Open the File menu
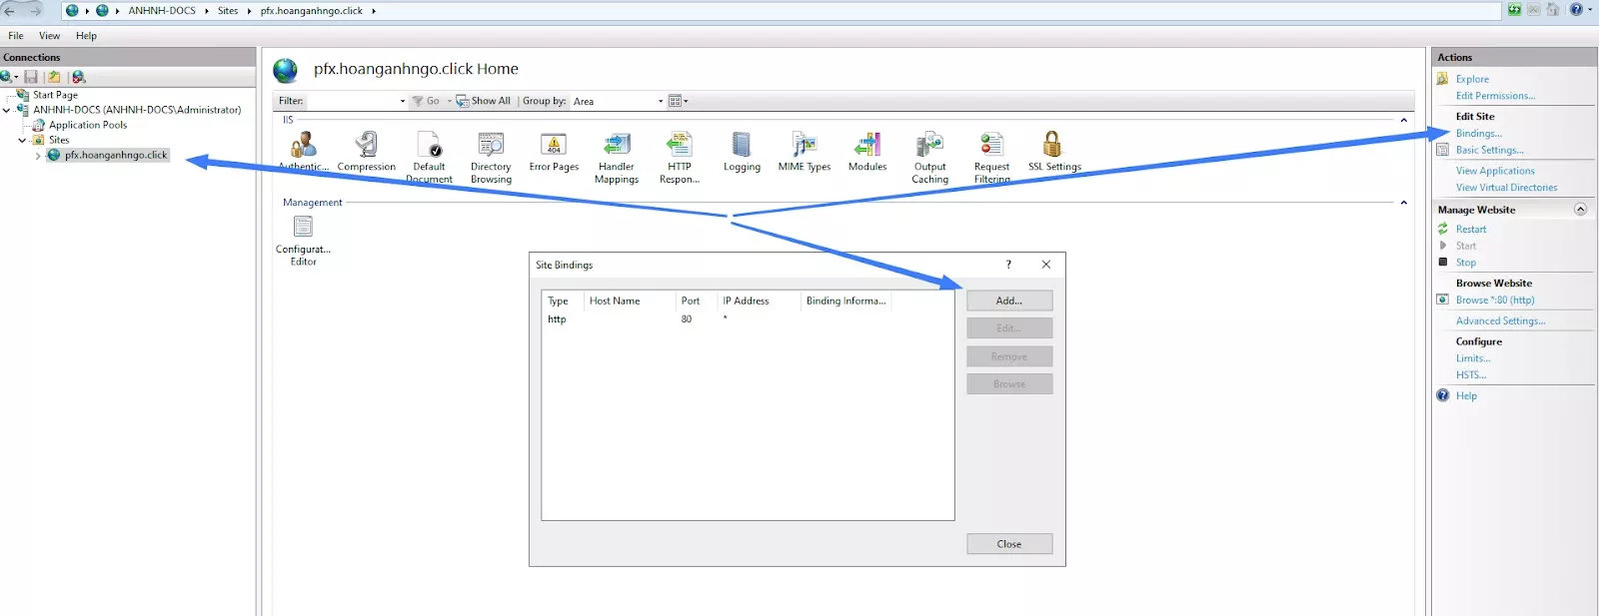The width and height of the screenshot is (1599, 616). click(x=16, y=36)
